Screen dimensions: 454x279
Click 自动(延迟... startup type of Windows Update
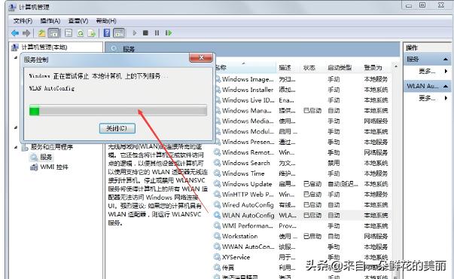(x=343, y=184)
